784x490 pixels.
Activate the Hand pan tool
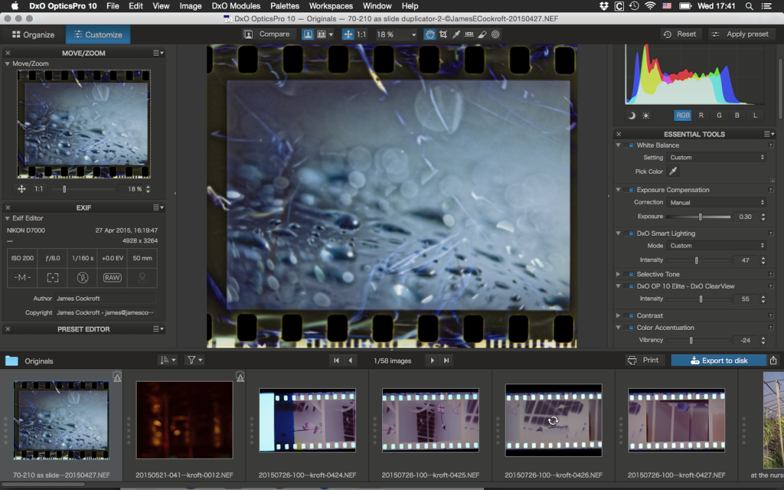tap(429, 34)
